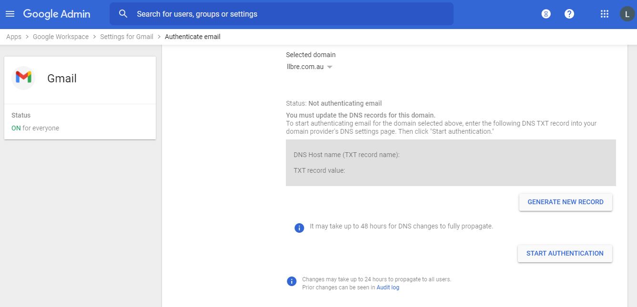The height and width of the screenshot is (307, 637).
Task: Navigate to Google Workspace breadcrumb
Action: pos(61,37)
